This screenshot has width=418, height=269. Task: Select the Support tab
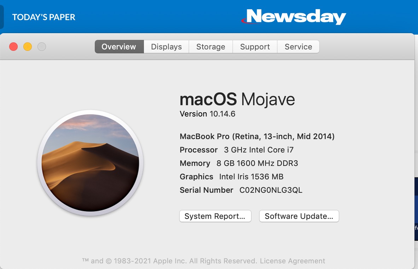pos(255,47)
